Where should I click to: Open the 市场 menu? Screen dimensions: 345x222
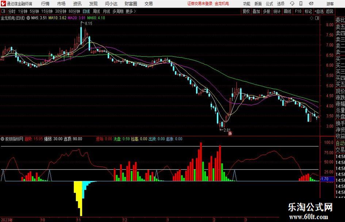click(61, 4)
